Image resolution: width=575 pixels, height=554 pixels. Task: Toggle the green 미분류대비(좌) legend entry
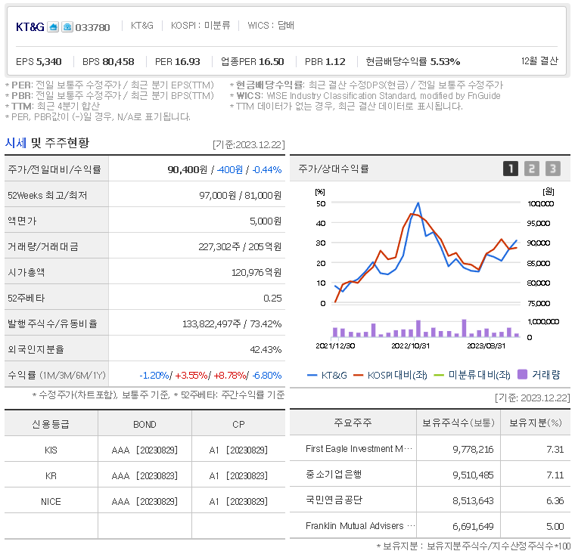pyautogui.click(x=472, y=375)
